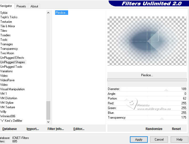189x144 pixels.
Task: Switch to the Navigator tab
Action: coord(6,6)
